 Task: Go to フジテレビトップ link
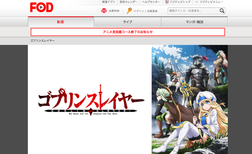pos(180,2)
